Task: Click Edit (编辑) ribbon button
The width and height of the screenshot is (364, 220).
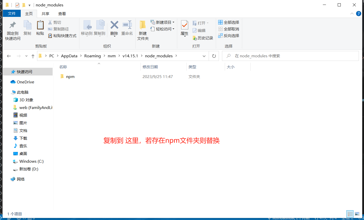Action: coord(199,30)
